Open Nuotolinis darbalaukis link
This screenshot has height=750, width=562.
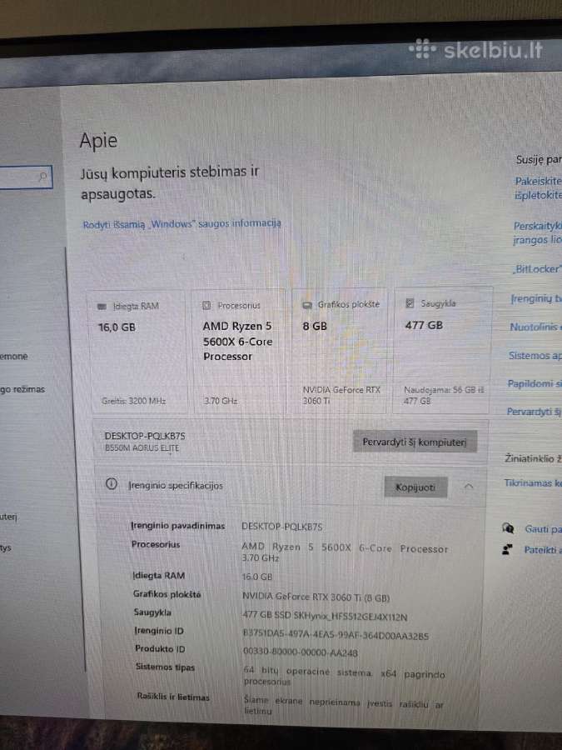[x=535, y=327]
